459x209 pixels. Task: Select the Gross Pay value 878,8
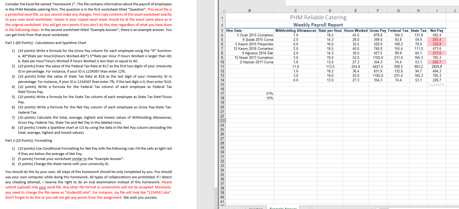(378, 35)
